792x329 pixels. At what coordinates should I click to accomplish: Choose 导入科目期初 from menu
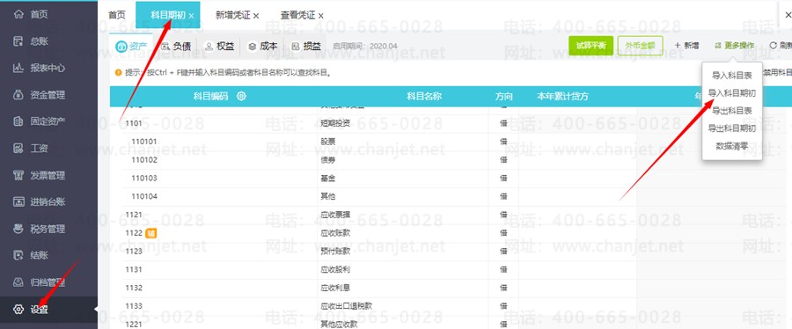coord(732,93)
